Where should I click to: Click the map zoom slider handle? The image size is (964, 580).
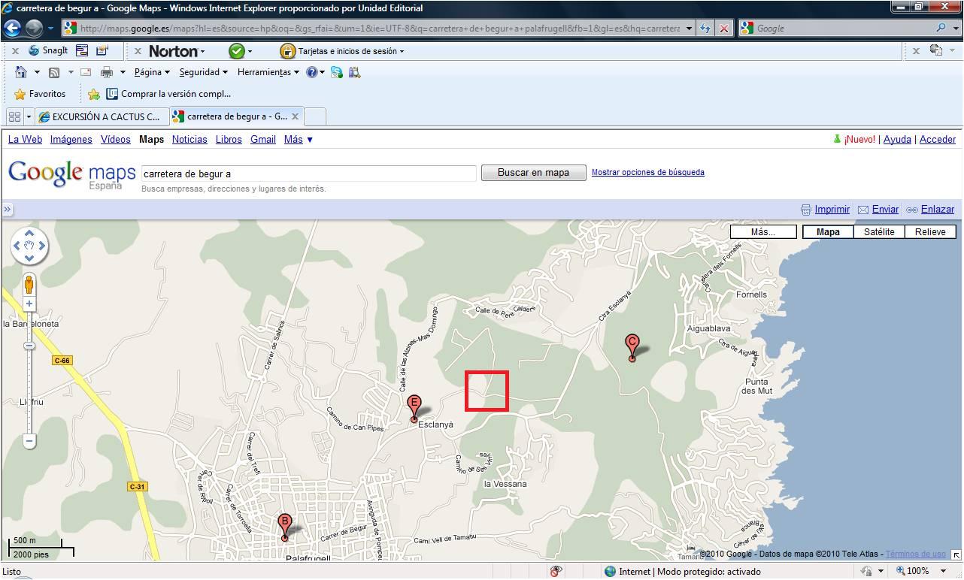click(x=29, y=346)
